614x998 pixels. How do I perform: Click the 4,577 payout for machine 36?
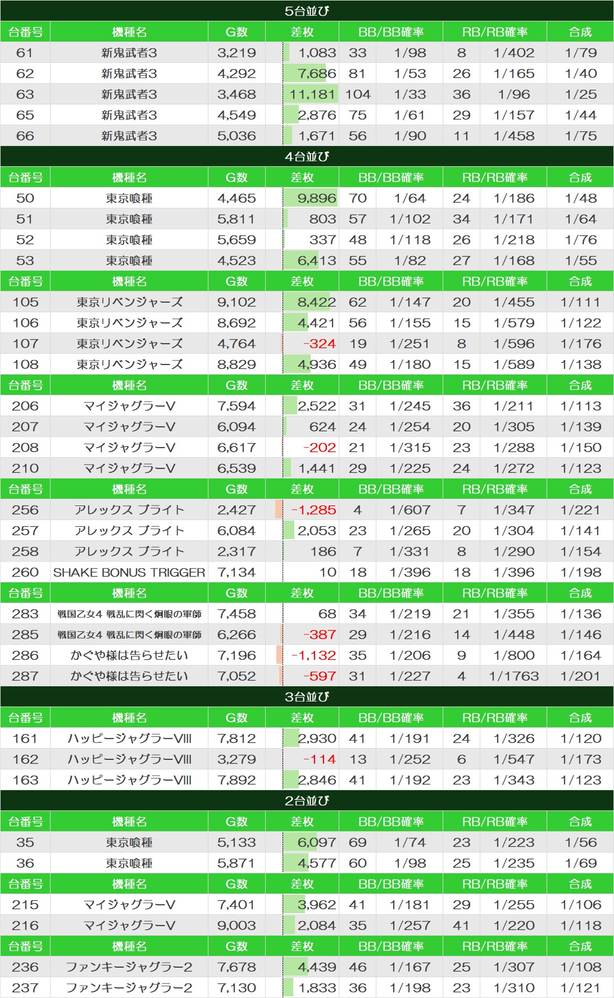(x=317, y=863)
